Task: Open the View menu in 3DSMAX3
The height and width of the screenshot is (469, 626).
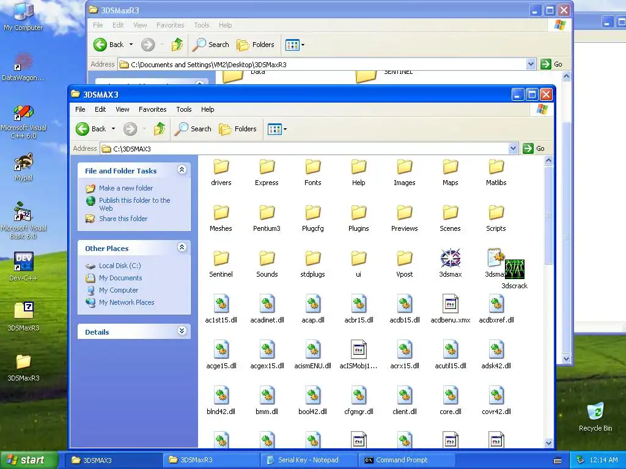Action: click(122, 109)
